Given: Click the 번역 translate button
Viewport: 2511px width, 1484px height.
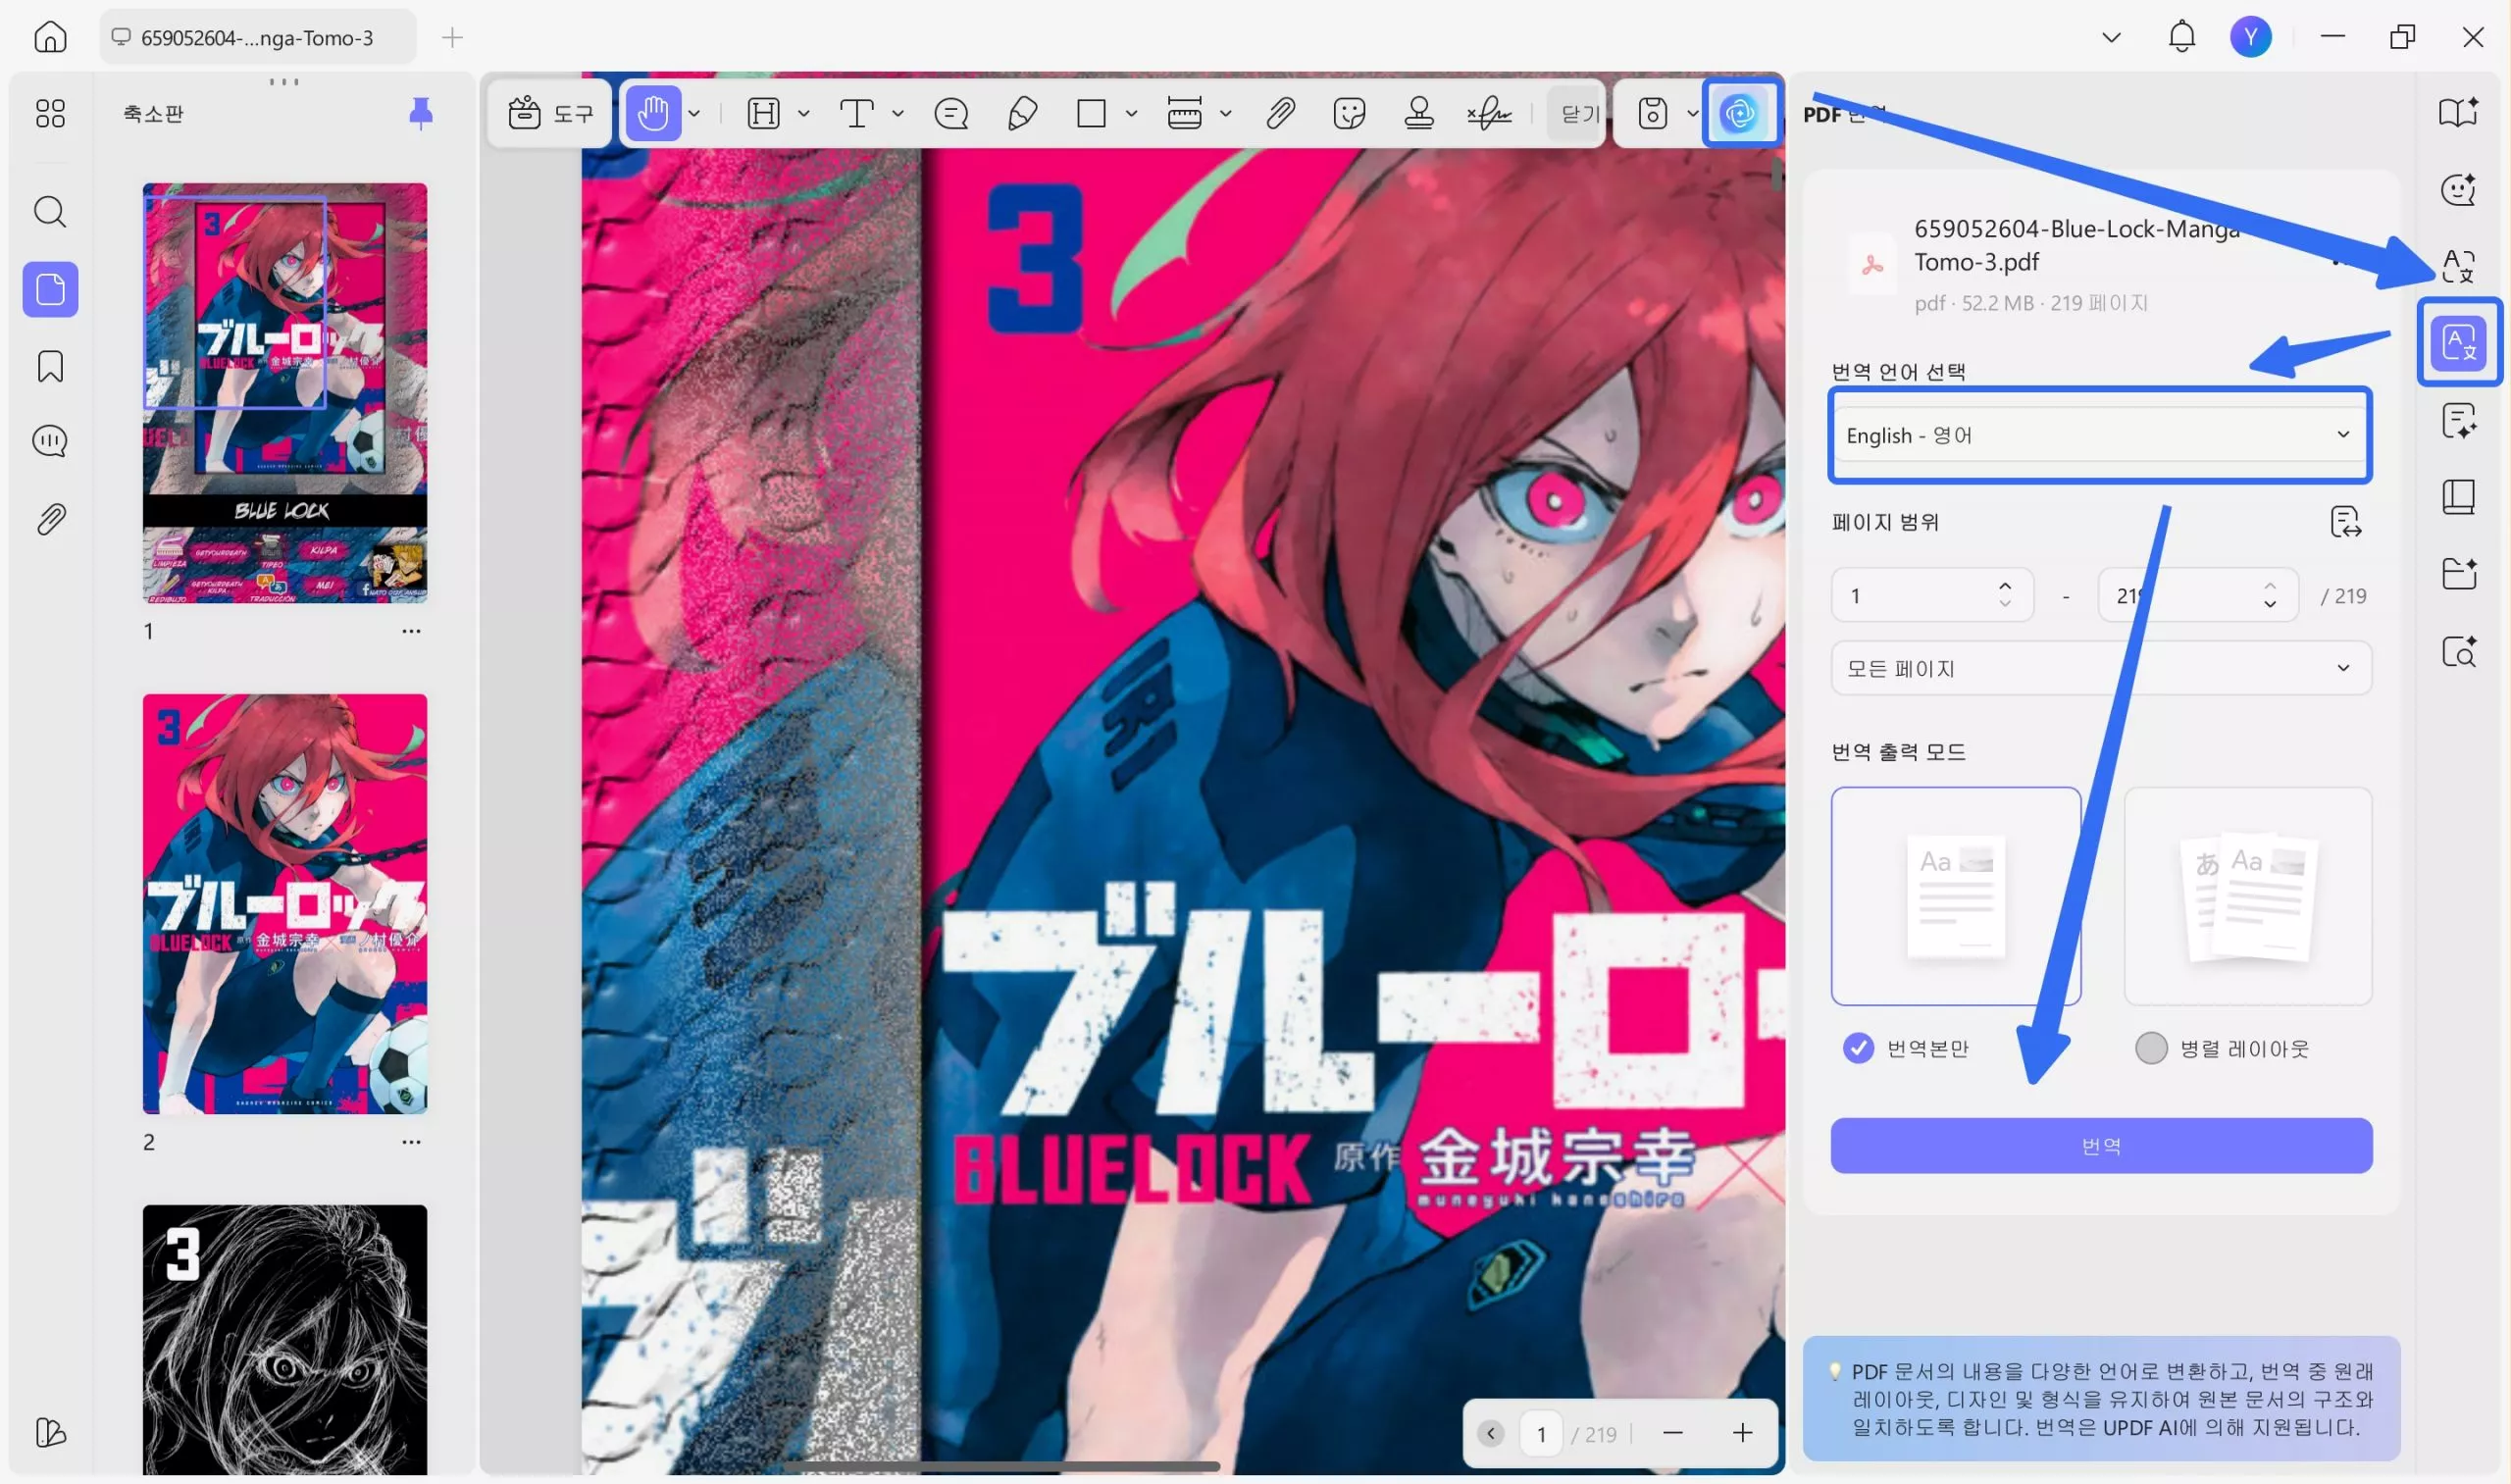Looking at the screenshot, I should tap(2100, 1146).
